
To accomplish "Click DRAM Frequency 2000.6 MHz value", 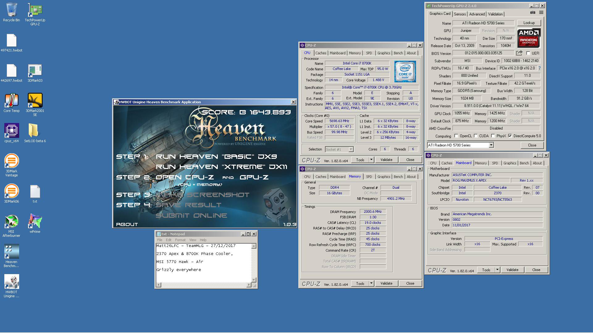I will click(x=372, y=212).
